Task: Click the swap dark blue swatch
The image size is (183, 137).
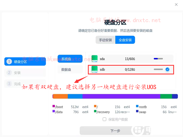Action: pyautogui.click(x=137, y=111)
